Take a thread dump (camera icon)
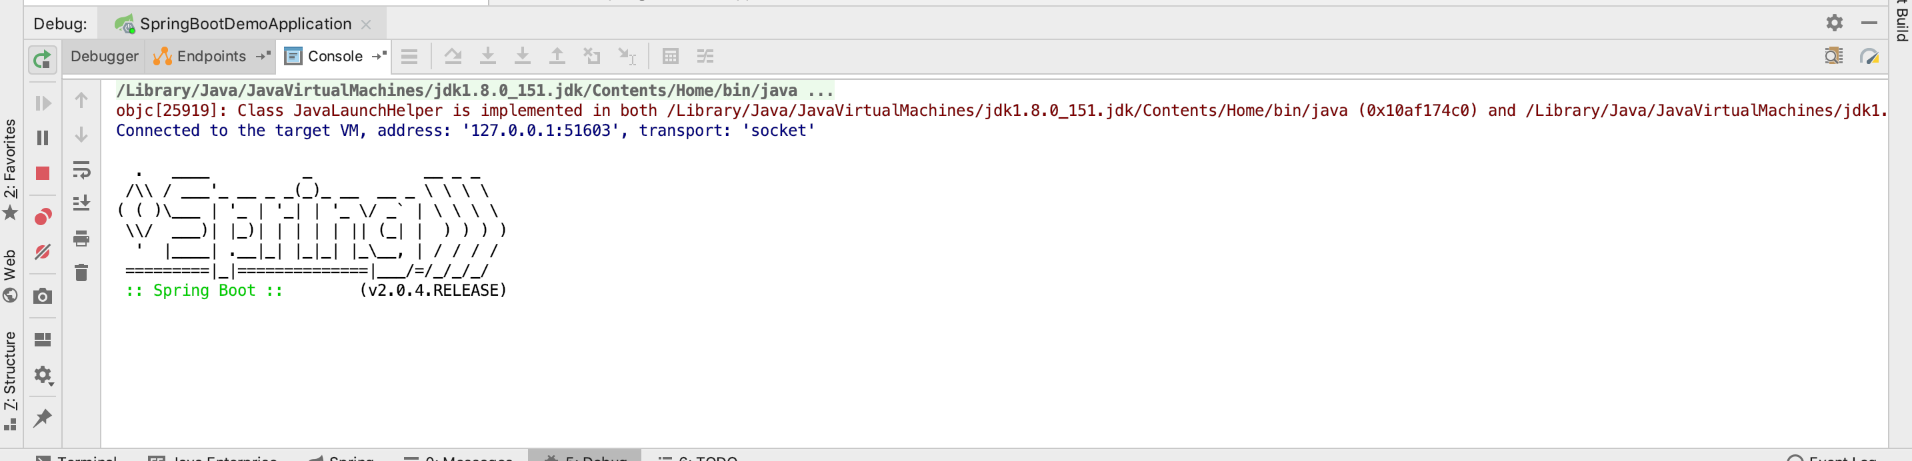The width and height of the screenshot is (1912, 461). tap(42, 296)
